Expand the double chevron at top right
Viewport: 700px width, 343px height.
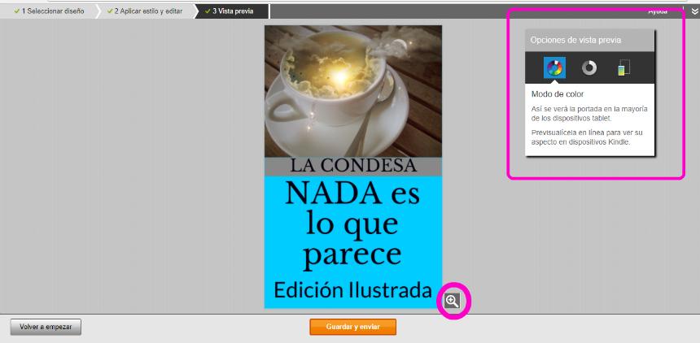(693, 11)
